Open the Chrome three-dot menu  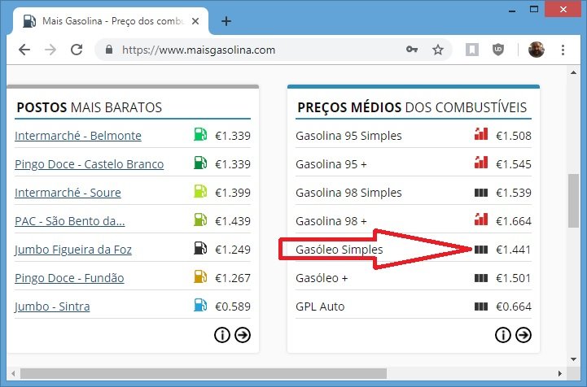(563, 50)
